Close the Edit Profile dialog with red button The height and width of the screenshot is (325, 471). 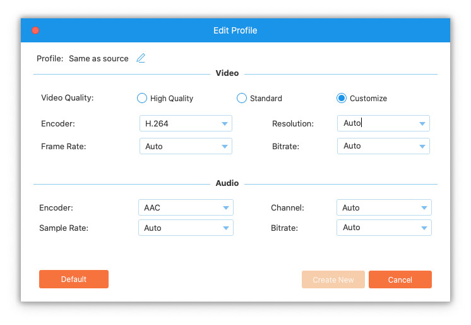coord(35,30)
